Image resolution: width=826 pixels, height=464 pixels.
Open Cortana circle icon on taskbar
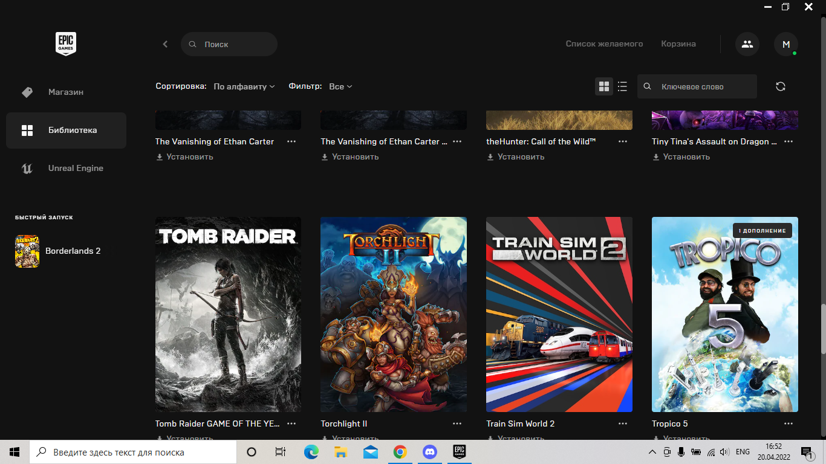(x=252, y=452)
